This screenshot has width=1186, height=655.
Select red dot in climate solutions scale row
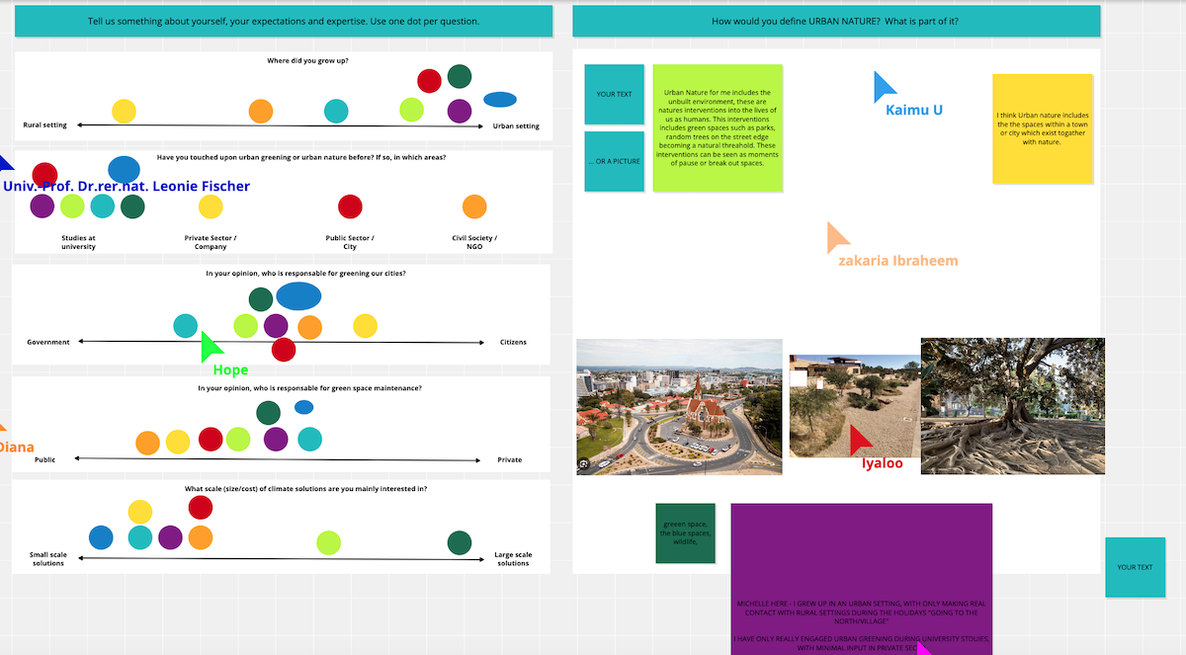pyautogui.click(x=201, y=508)
